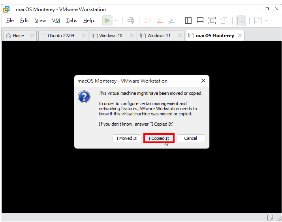The width and height of the screenshot is (282, 222).
Task: Click the stretch guest display icon
Action: coord(258,21)
